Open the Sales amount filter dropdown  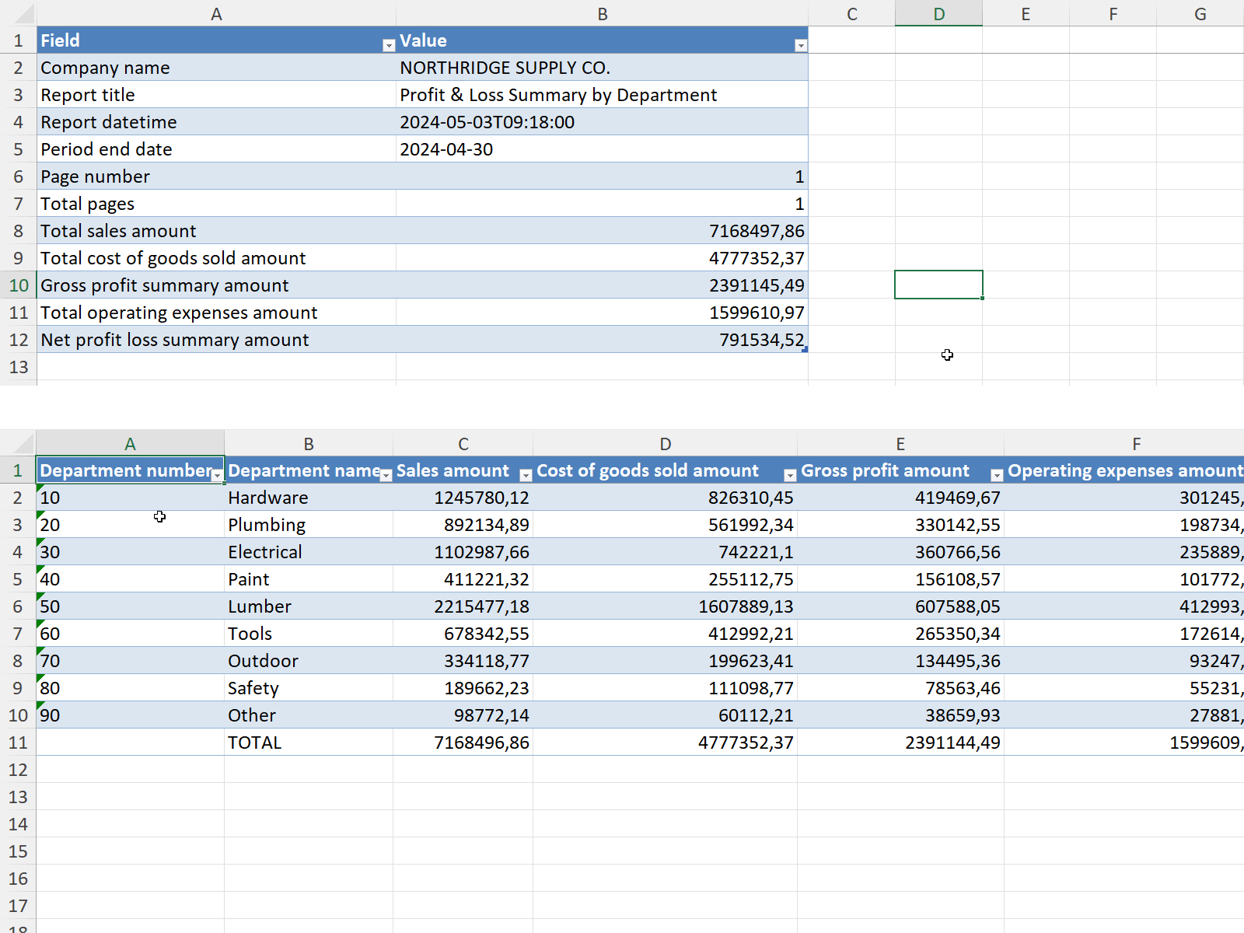526,476
